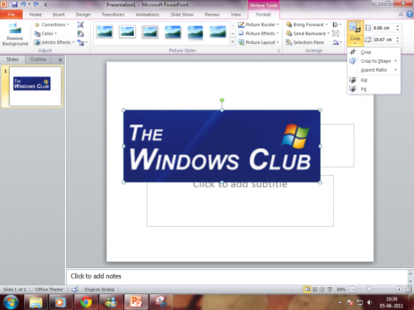Click the Remove Background icon

point(14,34)
